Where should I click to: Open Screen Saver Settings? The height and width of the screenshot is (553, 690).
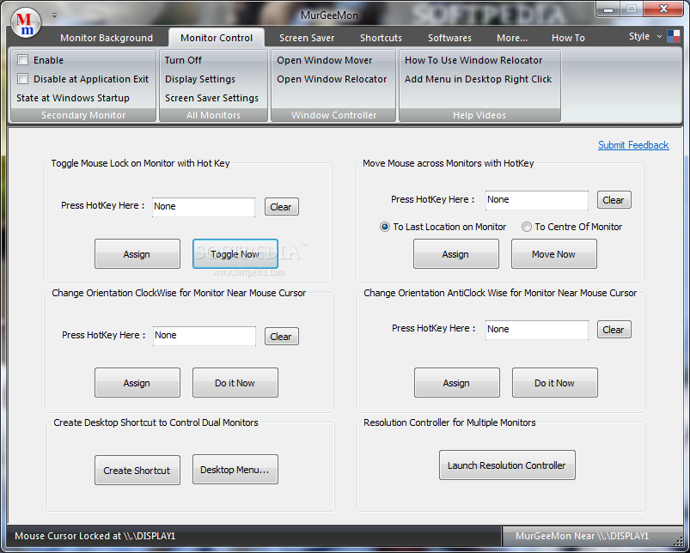click(x=211, y=98)
